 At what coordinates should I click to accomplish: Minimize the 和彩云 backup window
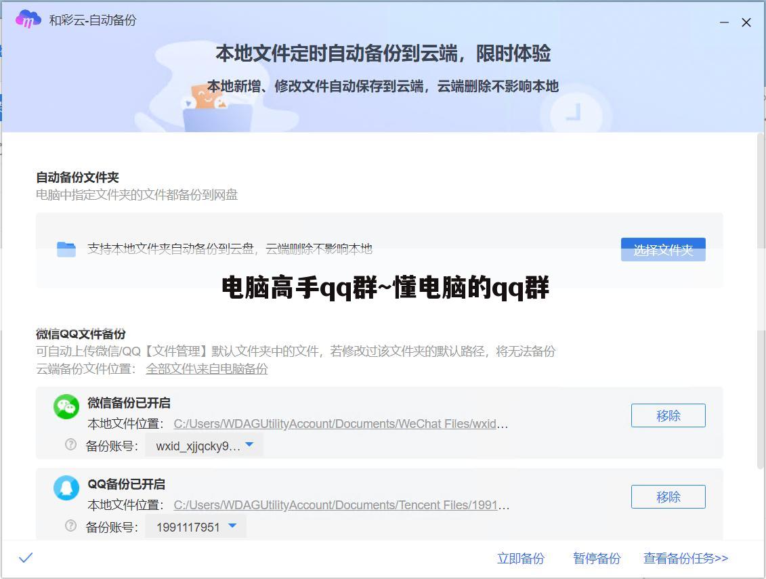click(724, 22)
